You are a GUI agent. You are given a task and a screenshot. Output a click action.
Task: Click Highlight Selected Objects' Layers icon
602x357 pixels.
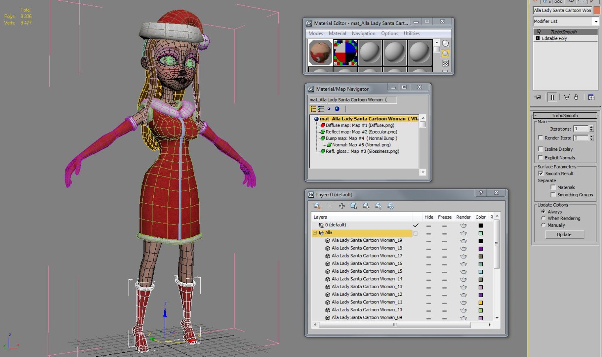tap(366, 206)
